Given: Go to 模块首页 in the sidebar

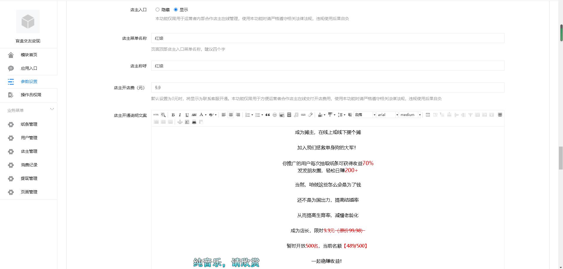Looking at the screenshot, I should (x=29, y=54).
